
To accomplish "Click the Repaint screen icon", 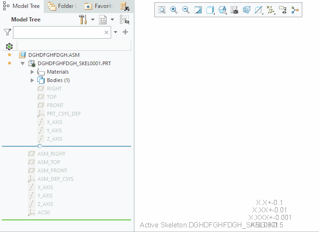I will click(198, 10).
